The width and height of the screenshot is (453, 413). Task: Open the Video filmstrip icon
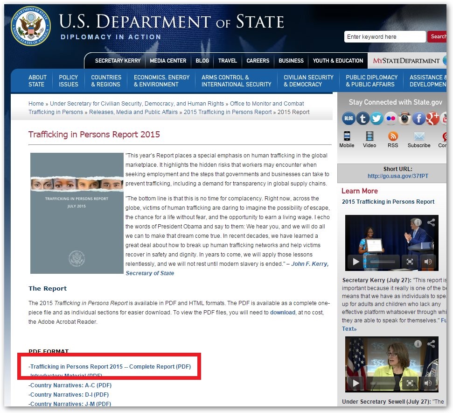click(369, 136)
